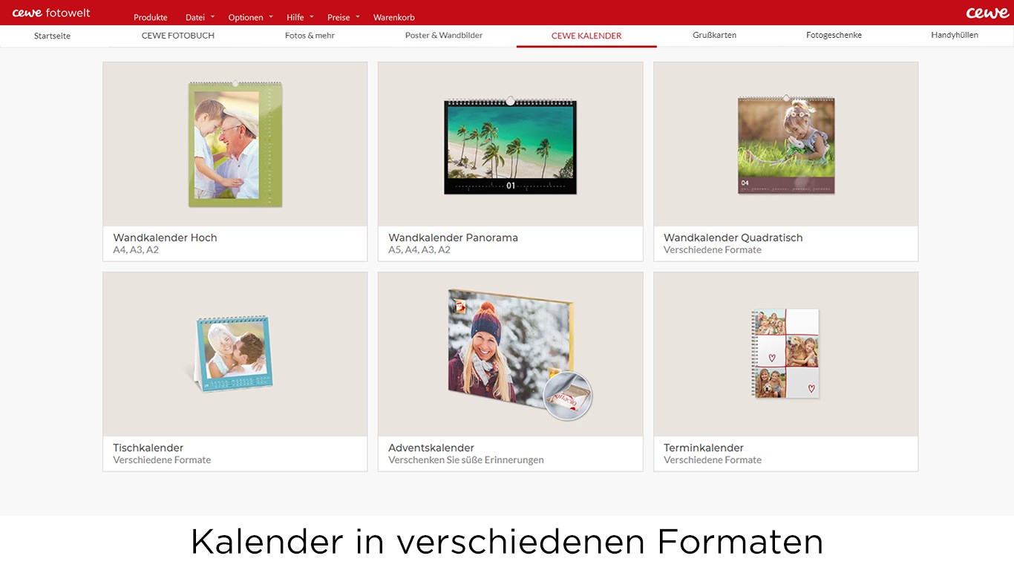Select the Poster & Wandbilder tab
Screen dimensions: 1014x570
(443, 35)
